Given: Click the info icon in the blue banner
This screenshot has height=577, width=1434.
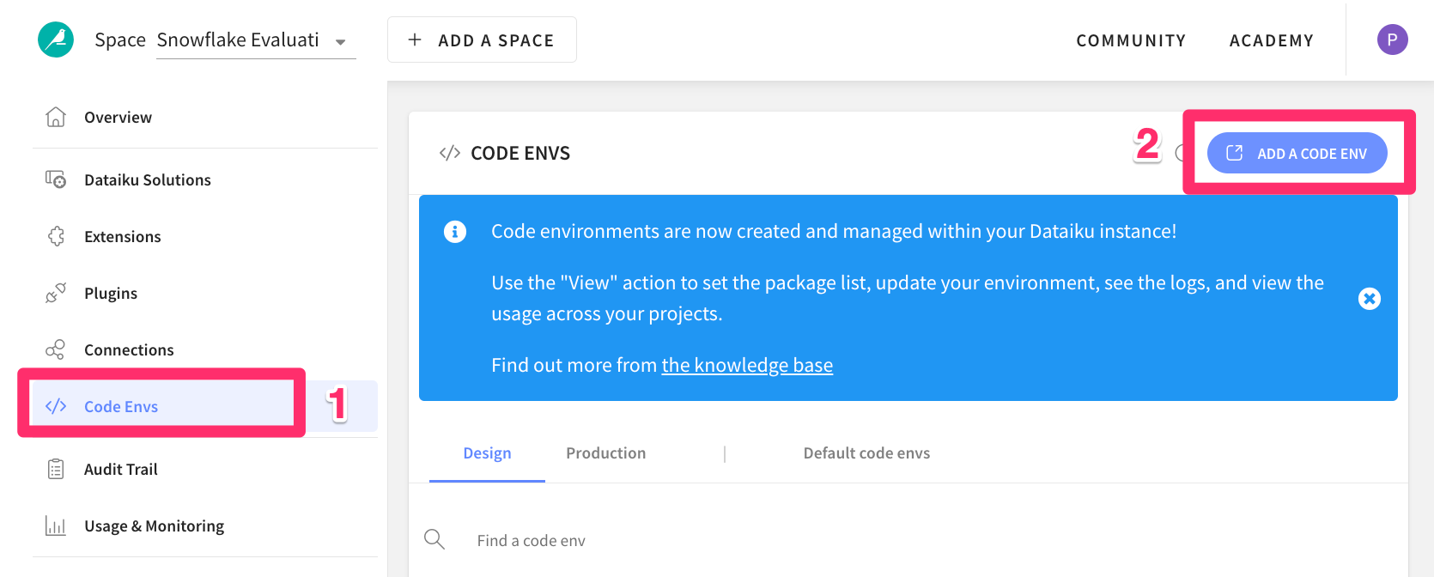Looking at the screenshot, I should [x=455, y=231].
